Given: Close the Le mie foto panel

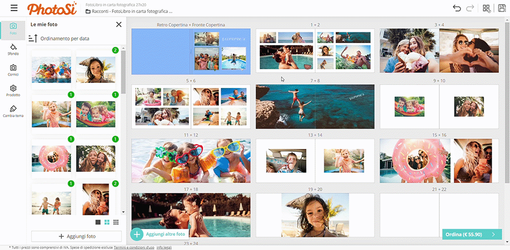Looking at the screenshot, I should (x=119, y=24).
